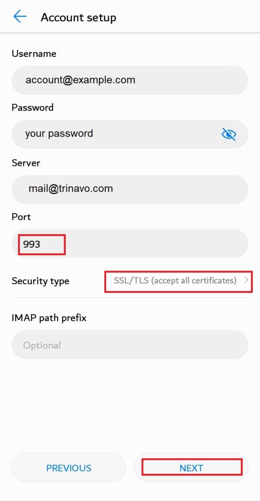260x501 pixels.
Task: Click the IMAP path prefix label
Action: coord(49,318)
